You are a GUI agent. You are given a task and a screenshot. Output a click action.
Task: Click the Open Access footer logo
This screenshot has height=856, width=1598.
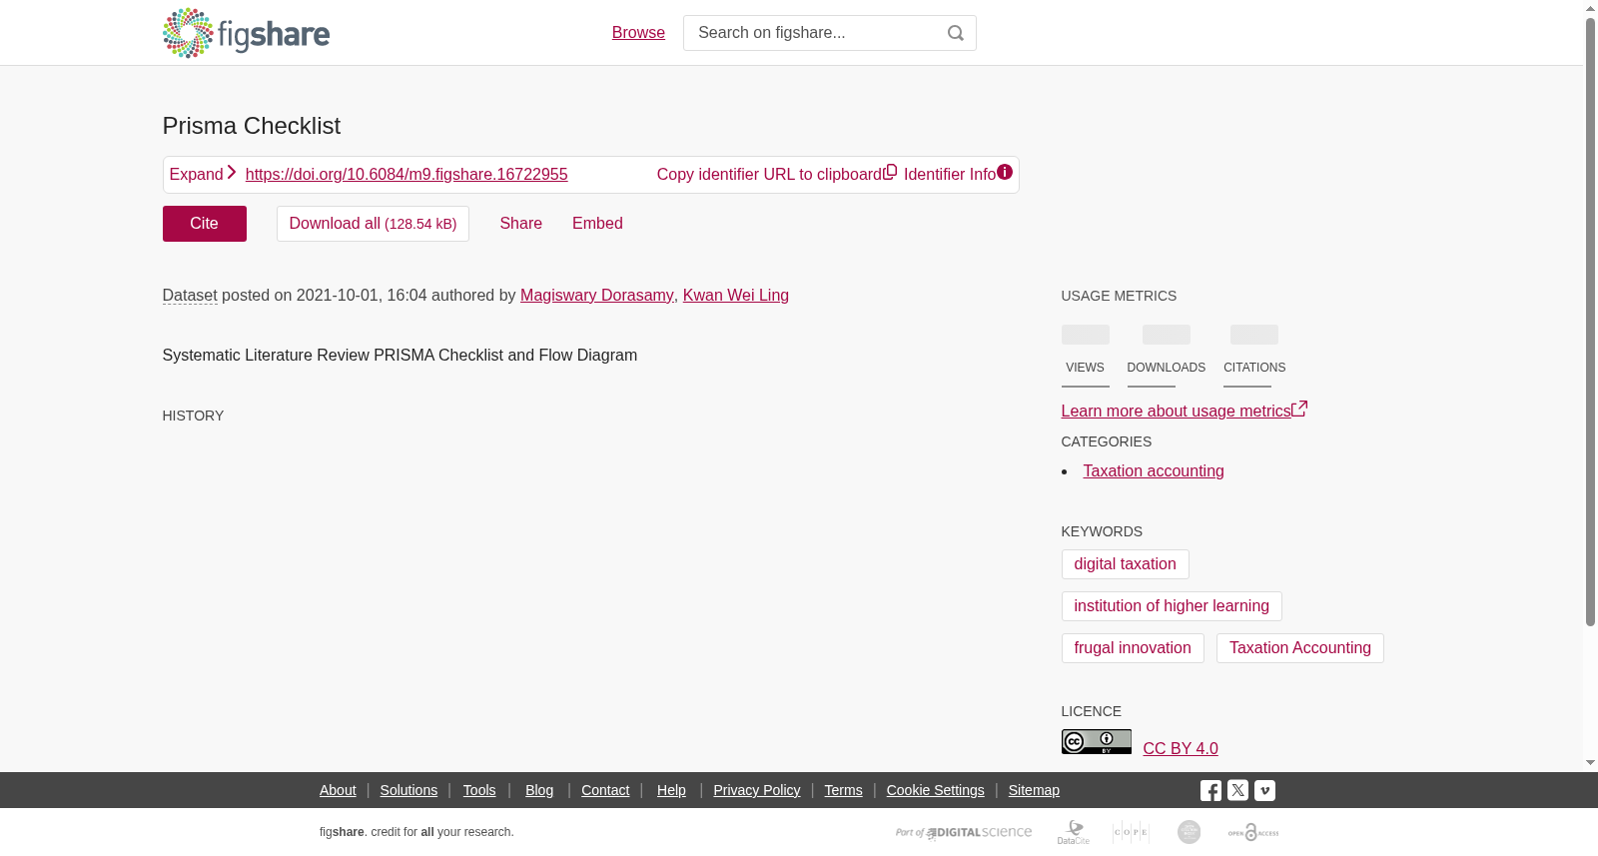click(x=1253, y=832)
